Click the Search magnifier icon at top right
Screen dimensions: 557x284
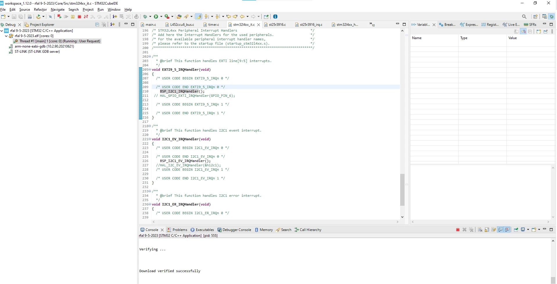pyautogui.click(x=524, y=17)
